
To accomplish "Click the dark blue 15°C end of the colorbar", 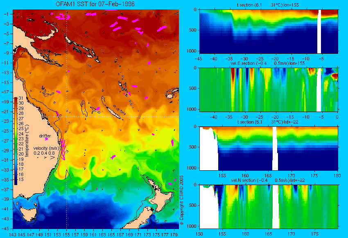I will 16,182.
